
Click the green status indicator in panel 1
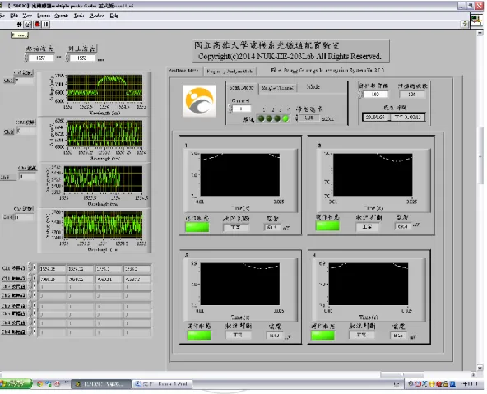(197, 227)
